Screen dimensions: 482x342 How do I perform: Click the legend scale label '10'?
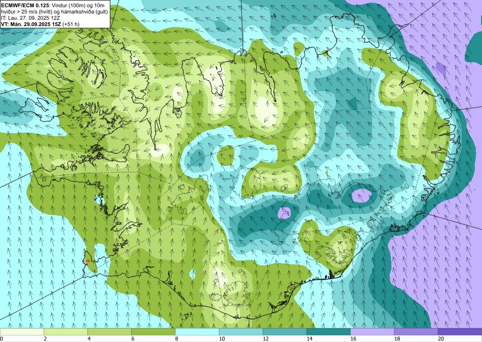click(222, 339)
